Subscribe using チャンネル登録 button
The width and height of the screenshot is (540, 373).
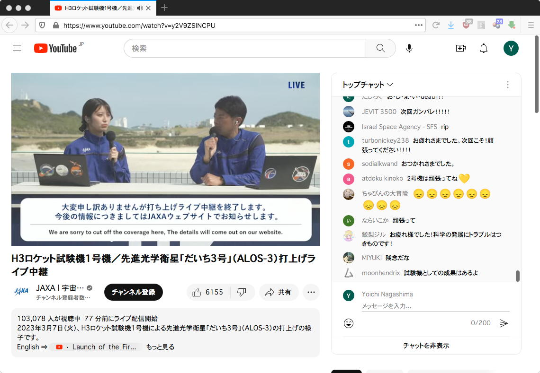point(133,292)
